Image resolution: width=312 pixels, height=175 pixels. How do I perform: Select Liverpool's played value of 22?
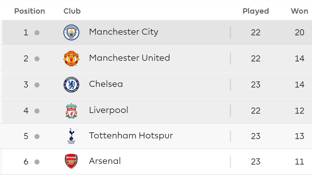[256, 111]
